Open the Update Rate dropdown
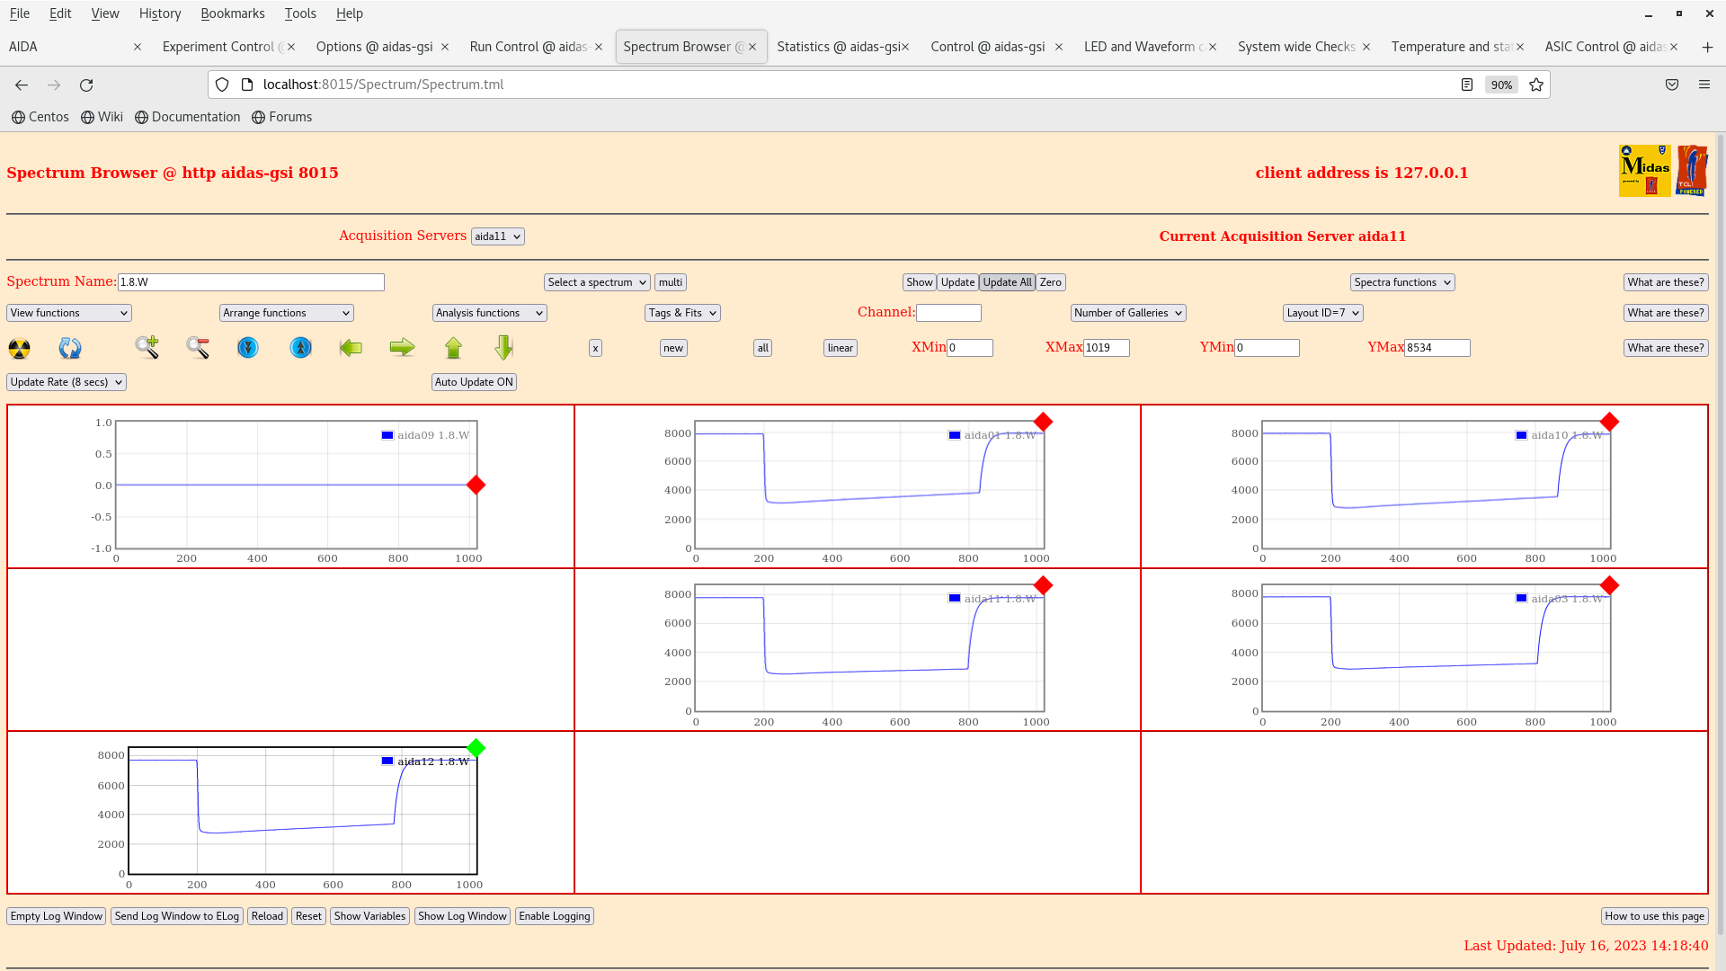The width and height of the screenshot is (1726, 971). pos(67,382)
